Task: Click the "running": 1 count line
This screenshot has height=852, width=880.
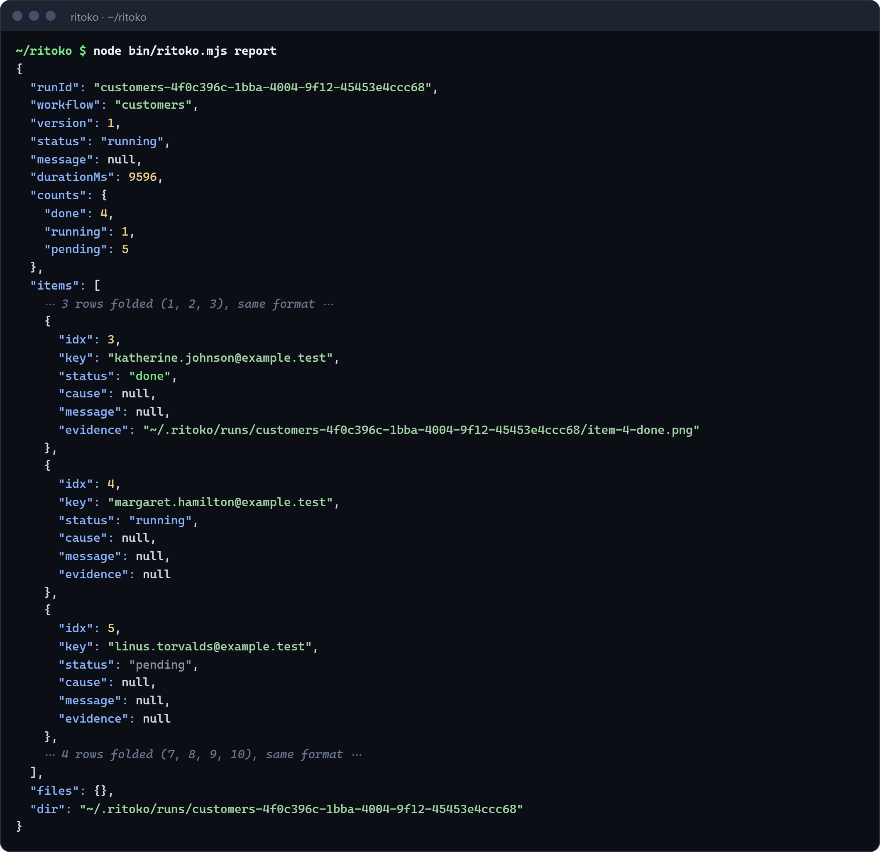Action: click(x=89, y=231)
